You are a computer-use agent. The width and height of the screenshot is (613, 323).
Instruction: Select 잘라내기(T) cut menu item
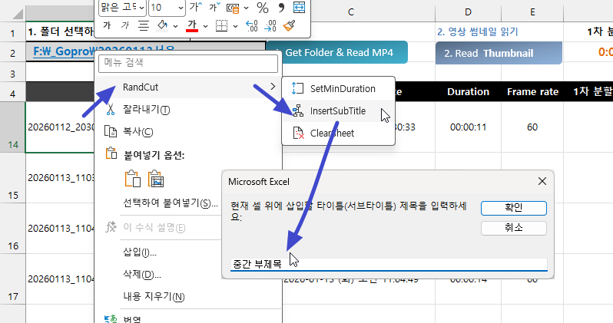click(x=188, y=110)
